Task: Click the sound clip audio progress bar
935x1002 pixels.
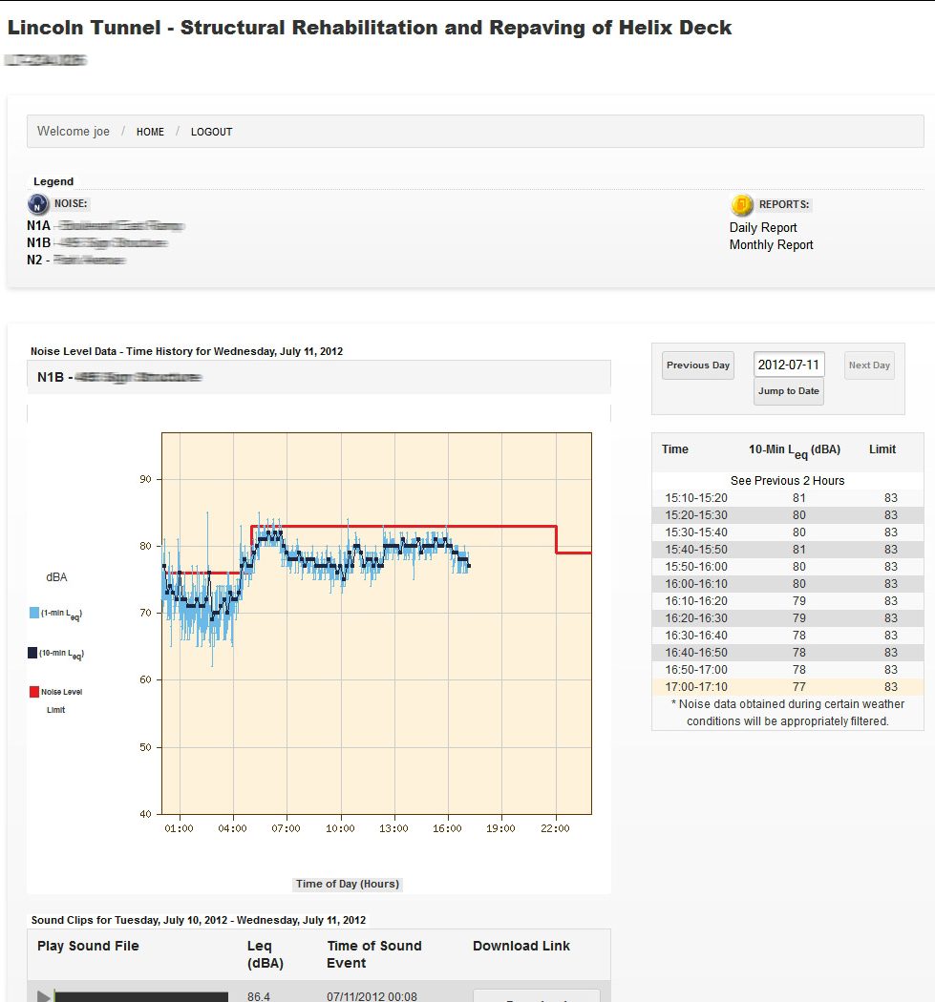Action: coord(141,995)
